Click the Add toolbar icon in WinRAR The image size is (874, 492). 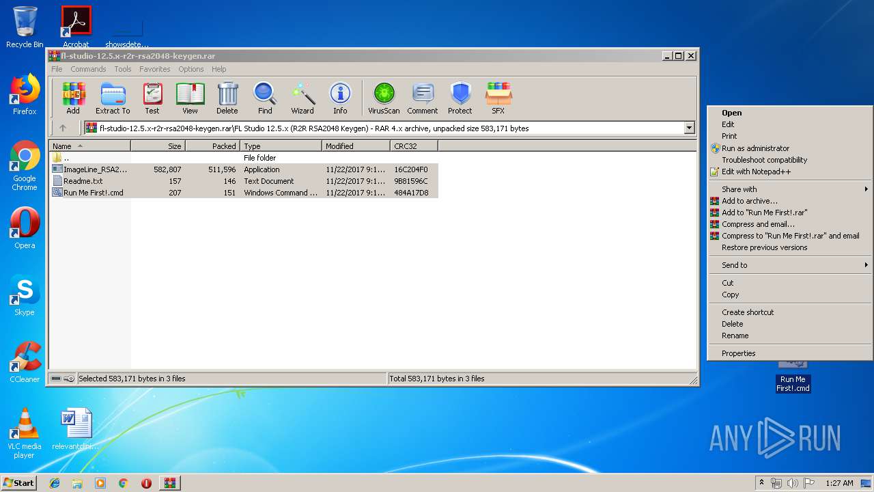click(x=73, y=98)
